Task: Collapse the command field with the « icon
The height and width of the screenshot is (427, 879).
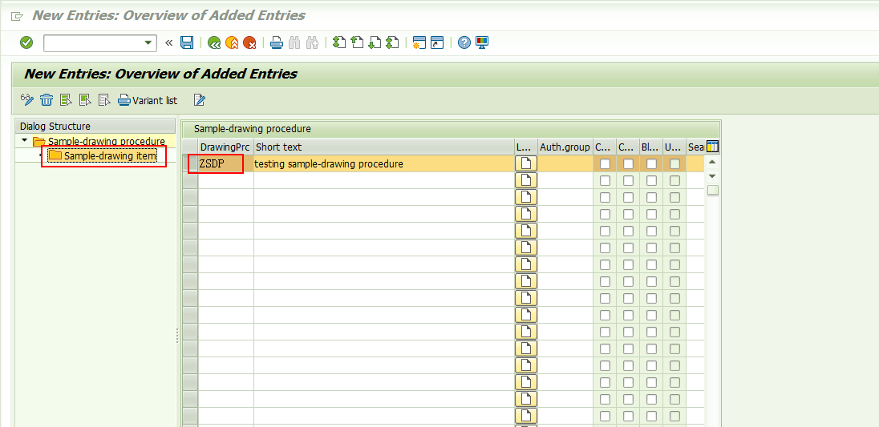Action: (x=168, y=42)
